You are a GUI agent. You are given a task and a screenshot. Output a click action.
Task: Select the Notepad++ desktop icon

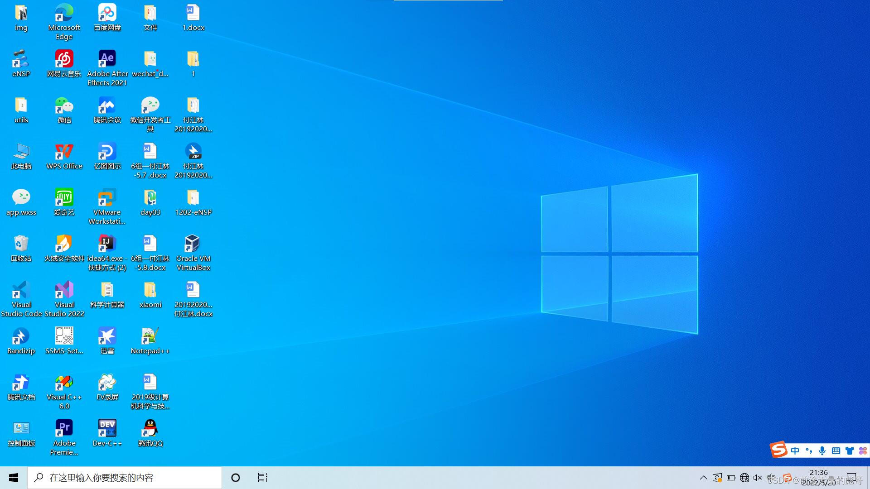click(150, 336)
